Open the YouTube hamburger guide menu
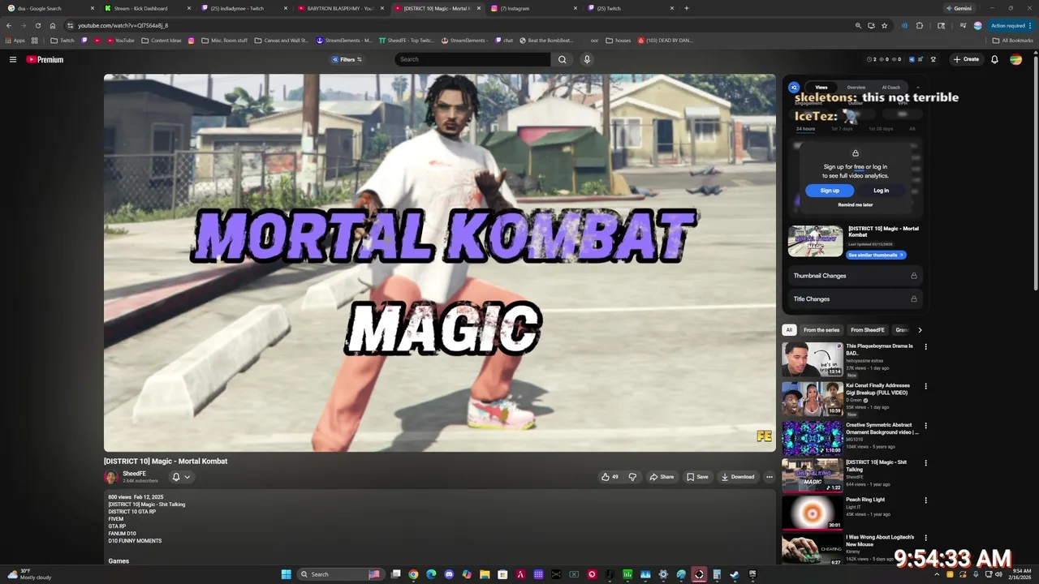 tap(13, 59)
